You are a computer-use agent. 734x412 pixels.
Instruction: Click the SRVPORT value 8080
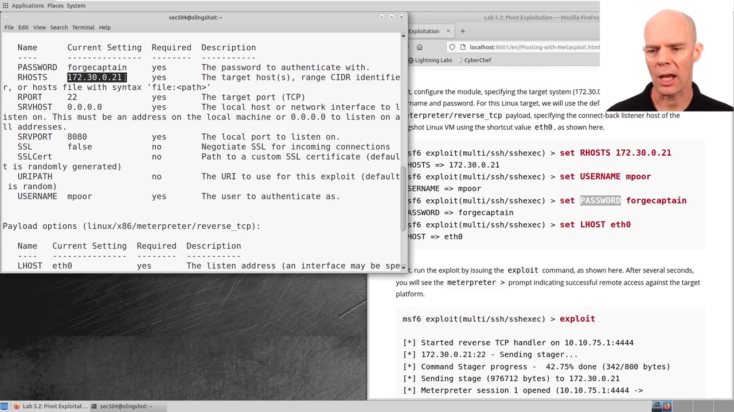77,137
